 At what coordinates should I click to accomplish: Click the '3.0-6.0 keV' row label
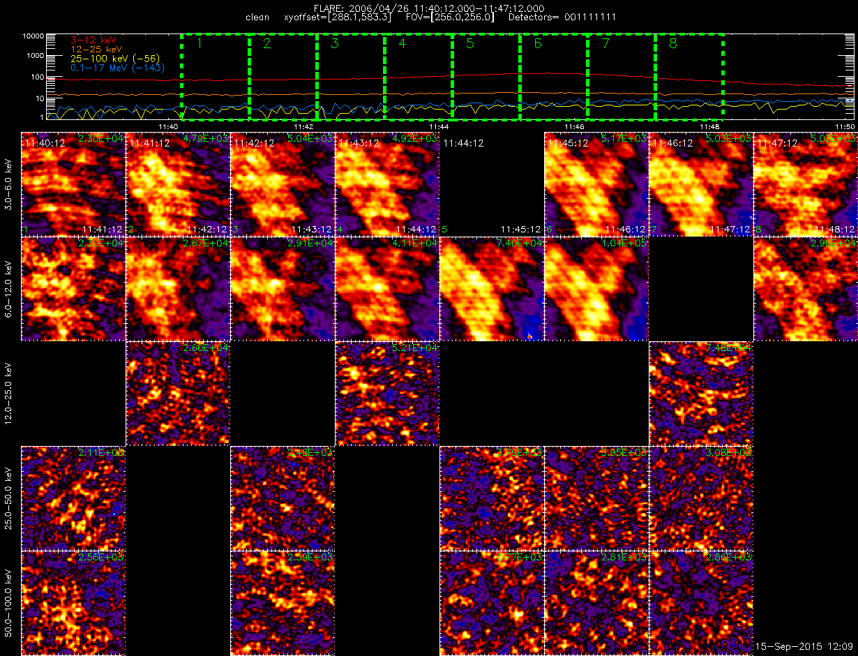[x=10, y=184]
